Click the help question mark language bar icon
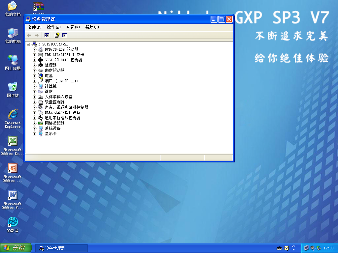338x253 pixels. (x=286, y=248)
